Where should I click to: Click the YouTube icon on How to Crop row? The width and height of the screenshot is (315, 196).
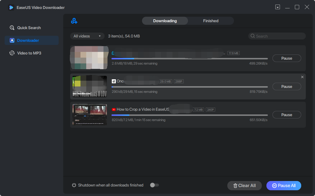tap(114, 110)
